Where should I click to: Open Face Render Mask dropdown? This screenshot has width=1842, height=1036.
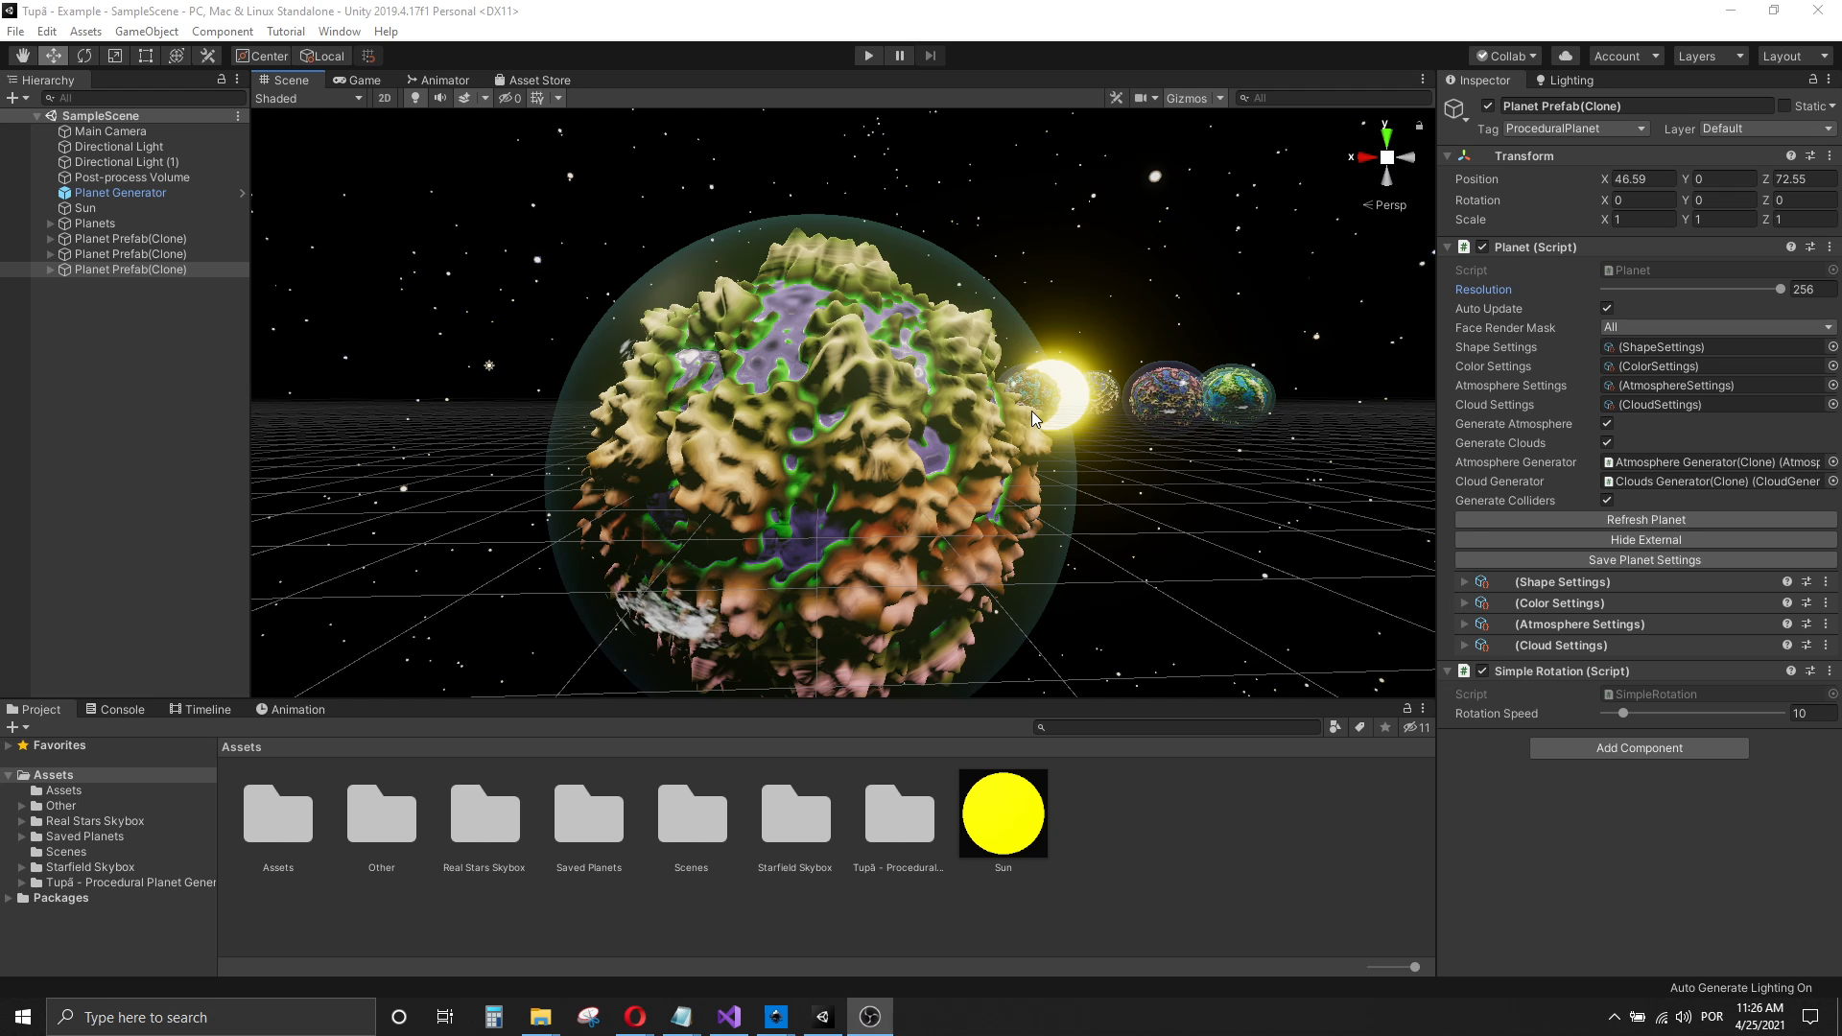(x=1717, y=327)
